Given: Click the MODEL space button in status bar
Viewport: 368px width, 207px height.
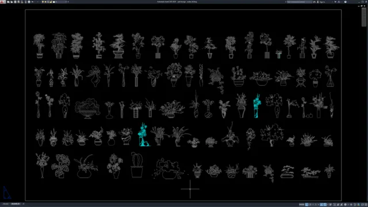Looking at the screenshot, I should tap(301, 205).
